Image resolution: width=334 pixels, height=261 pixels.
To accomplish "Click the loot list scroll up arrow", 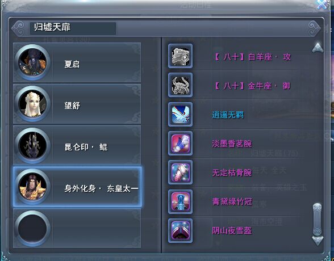I will 318,48.
